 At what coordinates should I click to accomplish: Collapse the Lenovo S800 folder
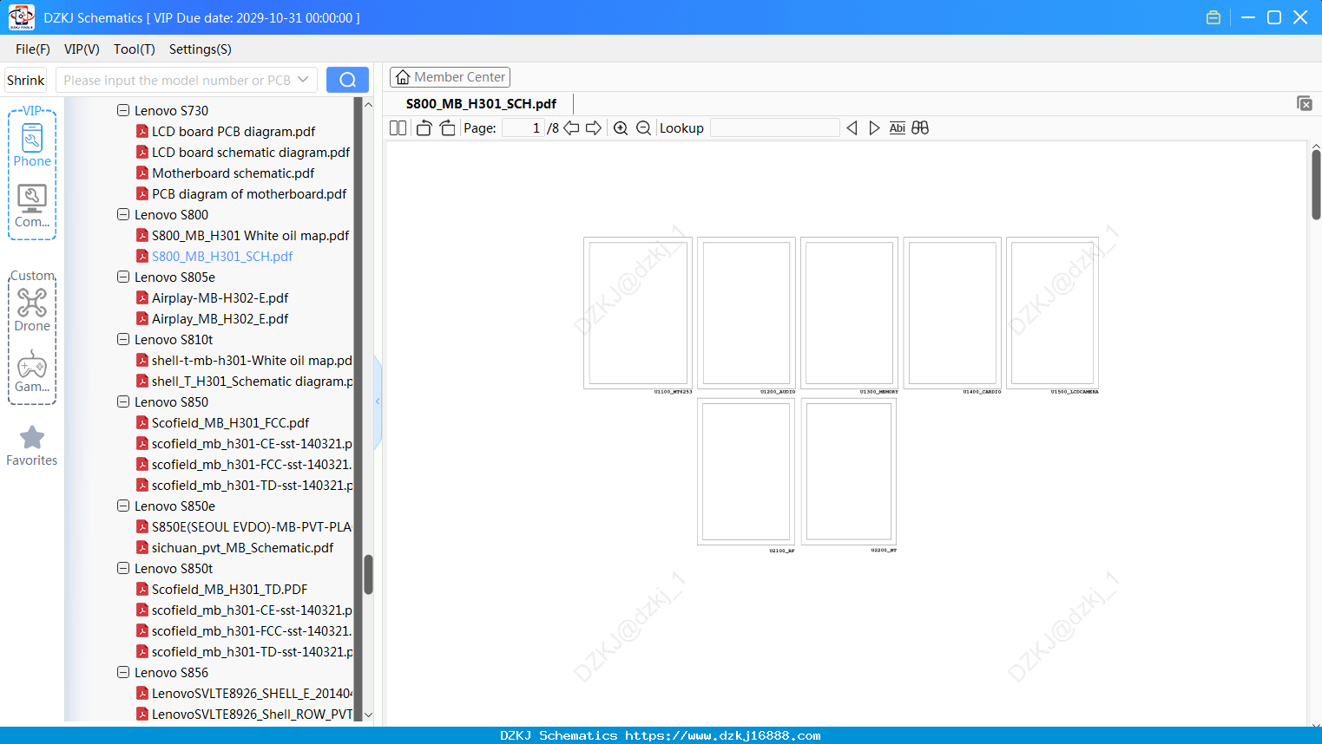coord(123,214)
